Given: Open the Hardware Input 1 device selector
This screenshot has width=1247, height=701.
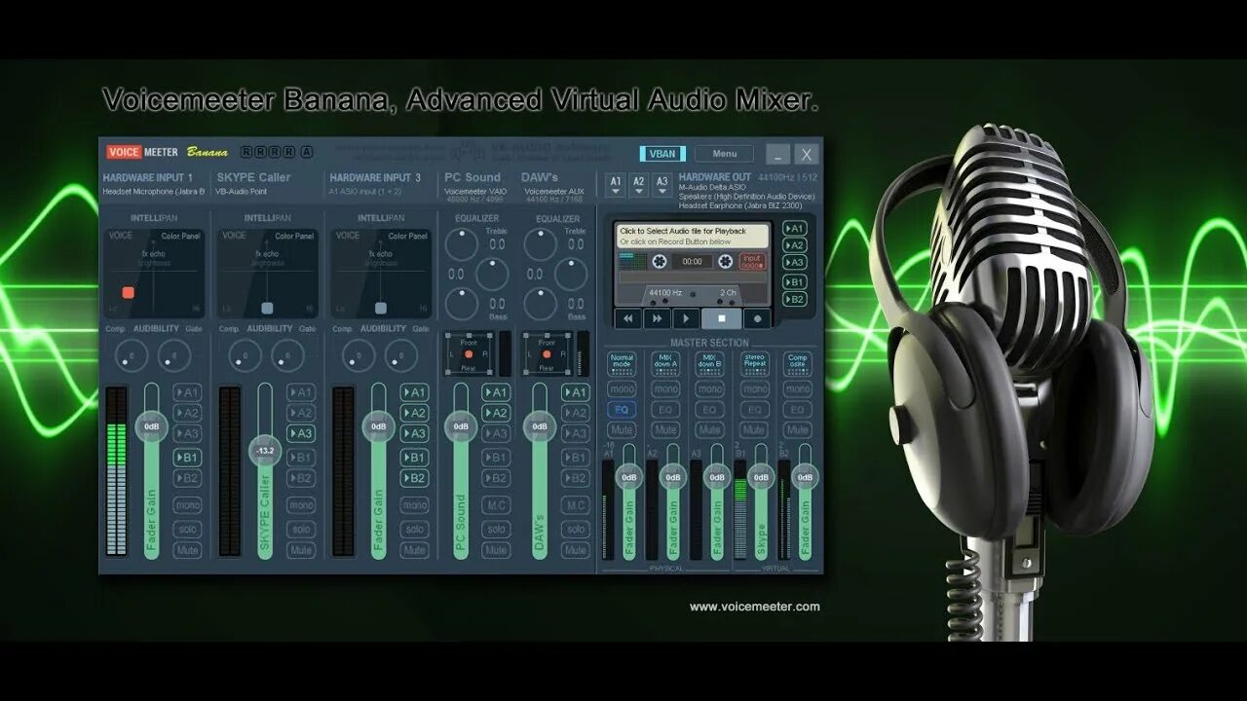Looking at the screenshot, I should click(x=153, y=192).
